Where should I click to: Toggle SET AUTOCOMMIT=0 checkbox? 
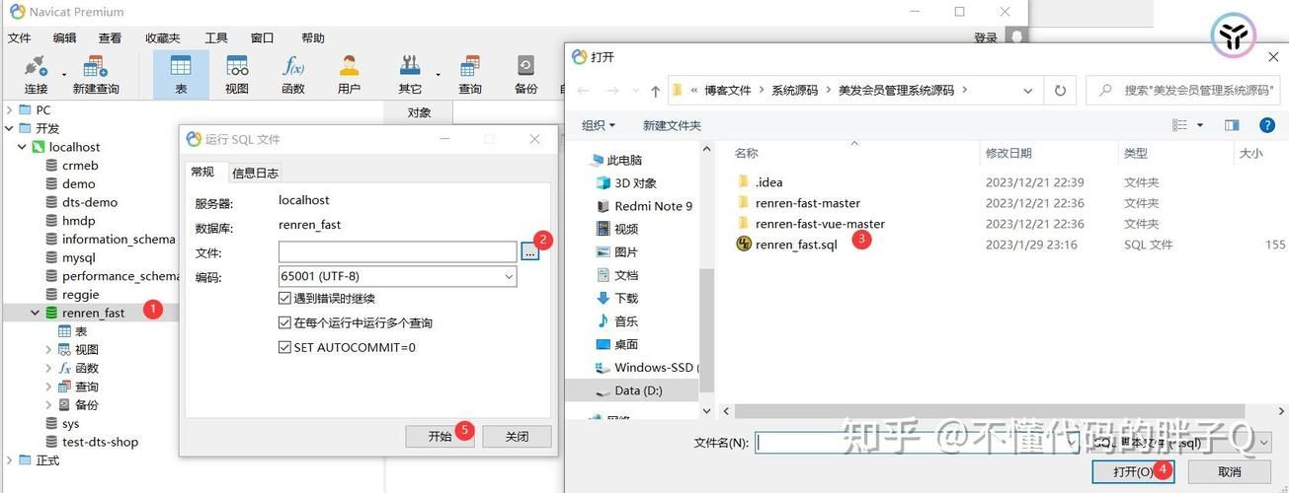tap(285, 347)
